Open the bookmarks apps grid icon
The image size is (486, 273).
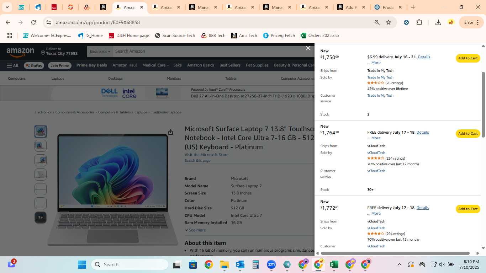coord(9,36)
